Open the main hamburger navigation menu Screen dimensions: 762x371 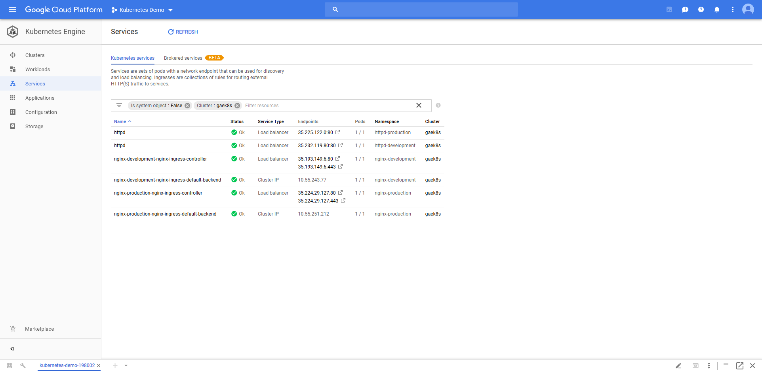coord(13,9)
